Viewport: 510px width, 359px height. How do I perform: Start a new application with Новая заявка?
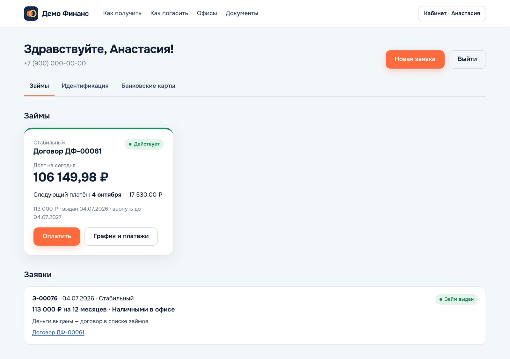pos(415,59)
